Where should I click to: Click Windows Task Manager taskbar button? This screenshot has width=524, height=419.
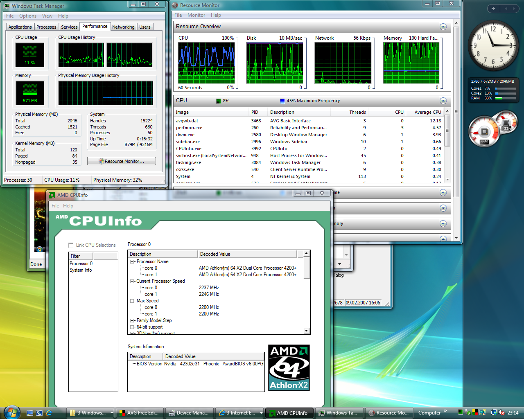click(x=339, y=413)
